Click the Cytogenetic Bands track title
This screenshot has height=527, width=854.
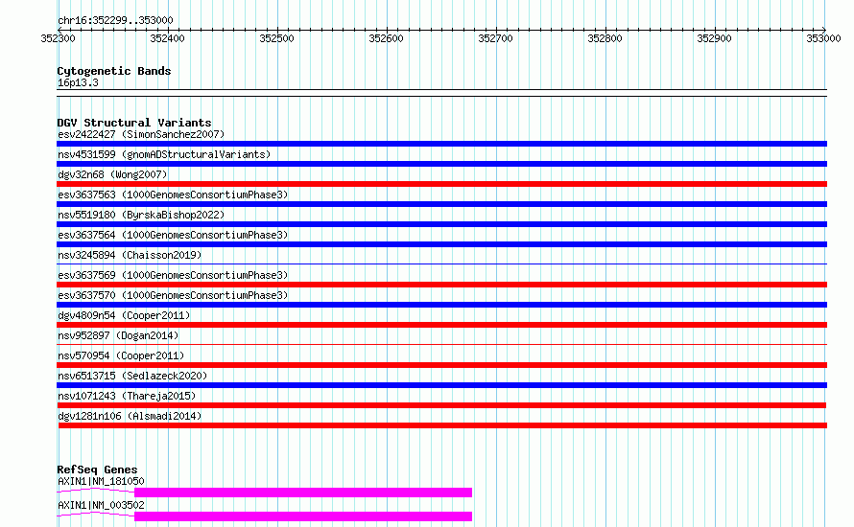coord(114,71)
